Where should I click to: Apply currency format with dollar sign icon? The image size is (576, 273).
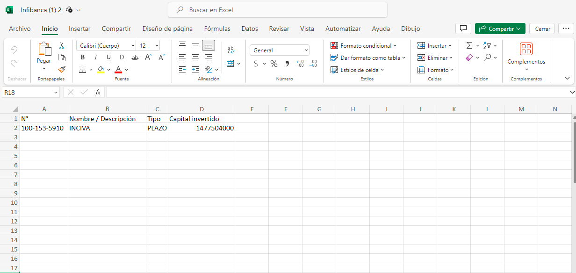click(x=256, y=64)
